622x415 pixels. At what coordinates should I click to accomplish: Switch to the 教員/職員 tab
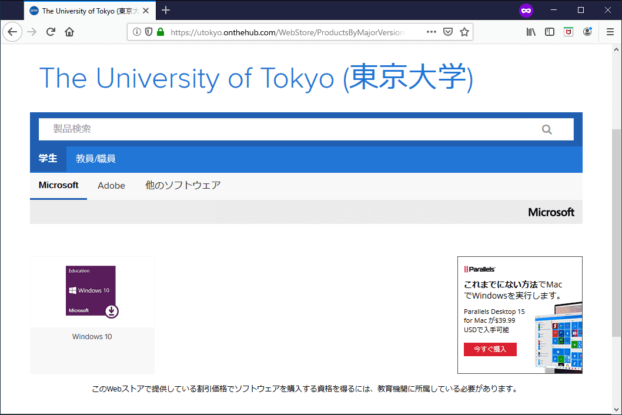[x=95, y=159]
